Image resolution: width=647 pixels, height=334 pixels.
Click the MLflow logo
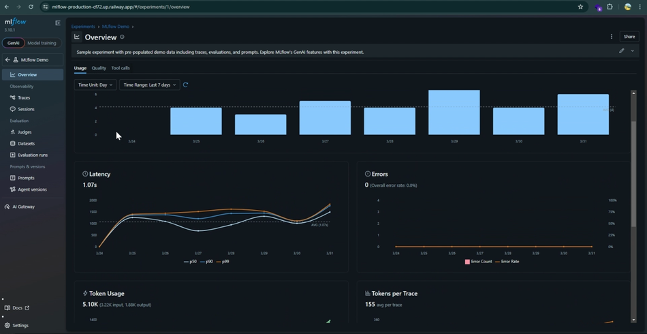[15, 22]
